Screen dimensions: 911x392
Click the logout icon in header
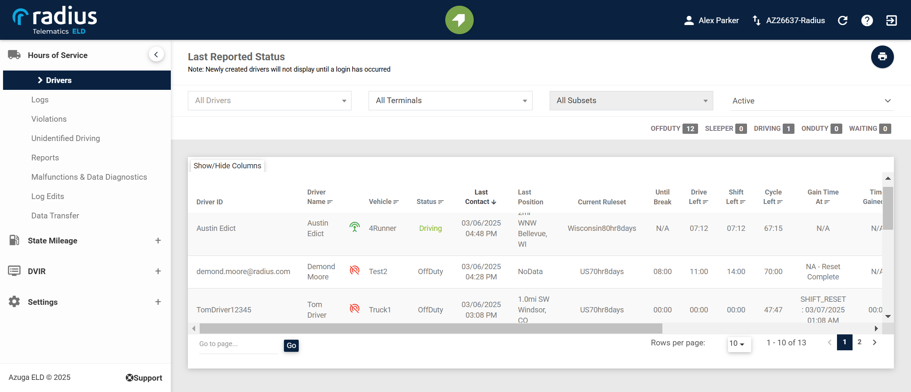[891, 20]
